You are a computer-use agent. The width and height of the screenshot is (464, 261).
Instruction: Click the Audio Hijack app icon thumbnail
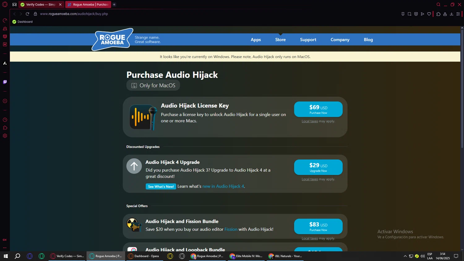click(143, 117)
